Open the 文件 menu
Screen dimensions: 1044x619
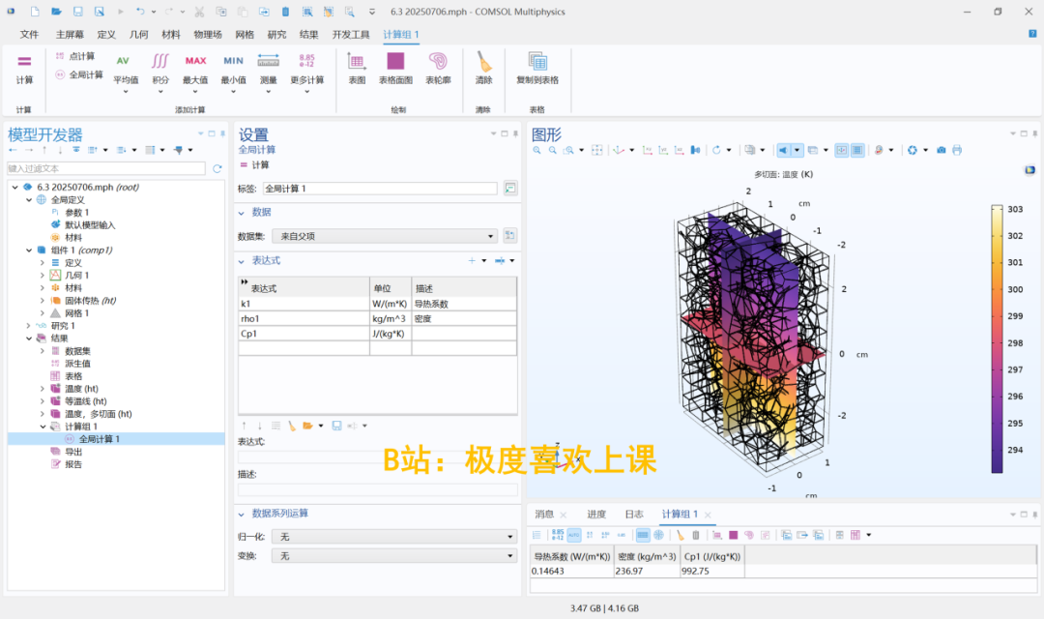(x=29, y=35)
